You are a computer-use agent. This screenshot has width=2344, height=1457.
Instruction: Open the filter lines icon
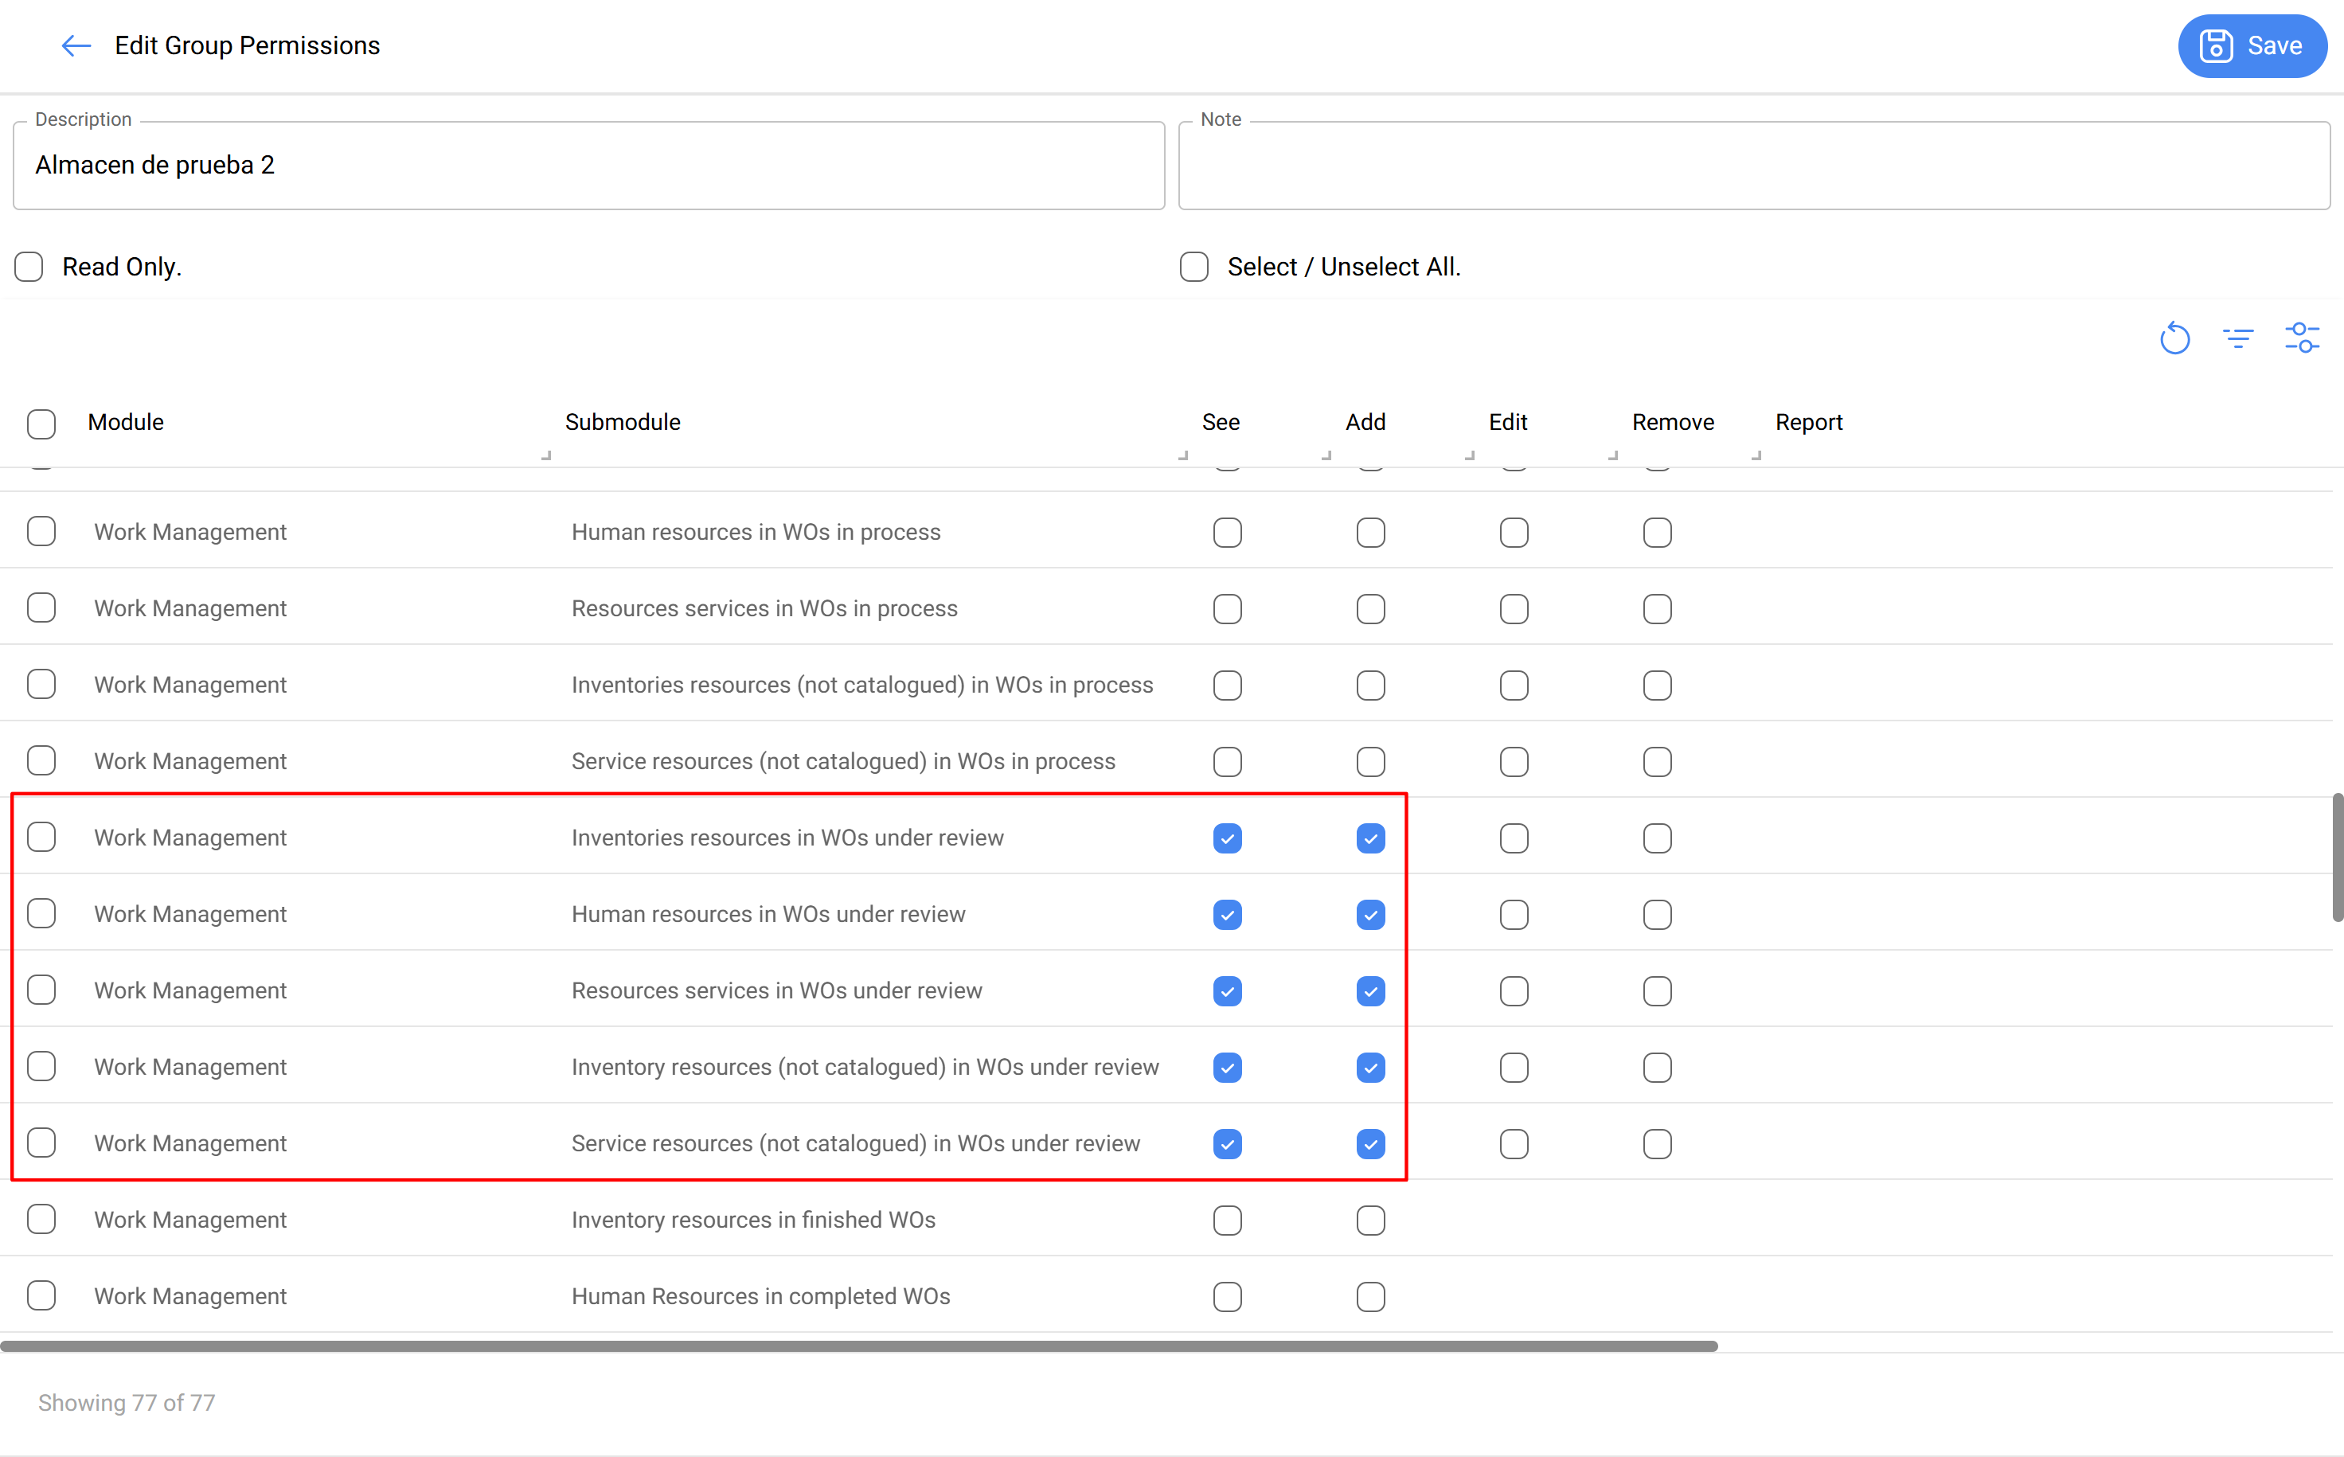[2238, 338]
